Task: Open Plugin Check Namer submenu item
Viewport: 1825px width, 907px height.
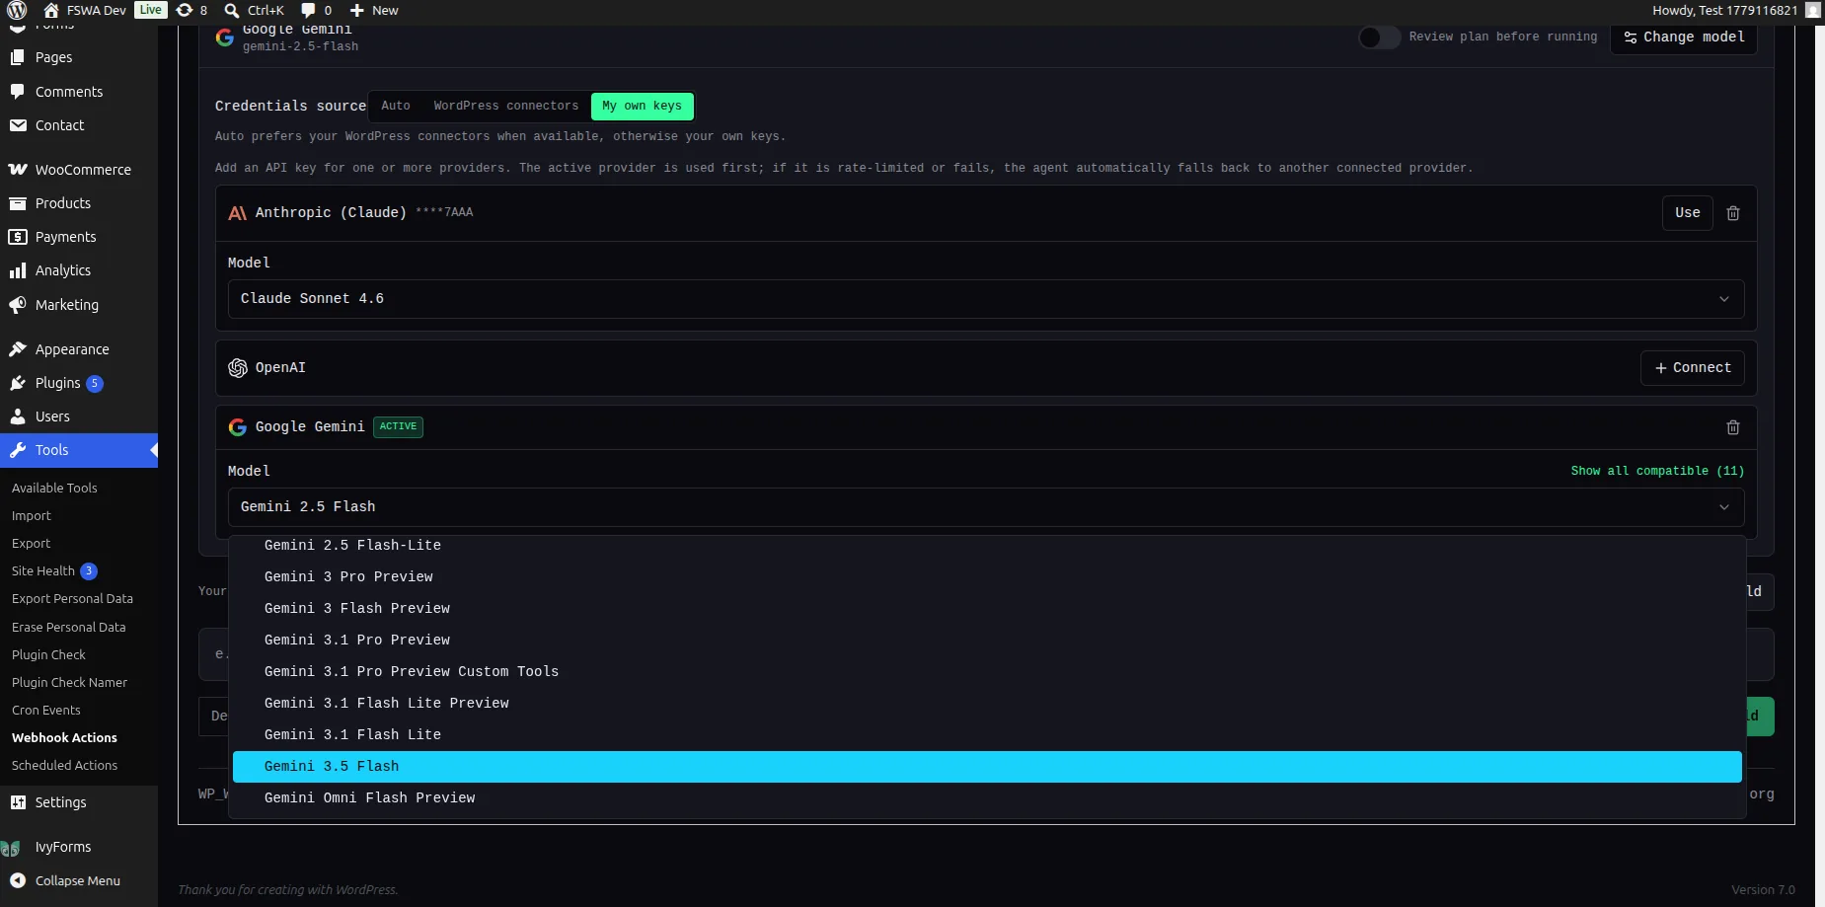Action: coord(69,682)
